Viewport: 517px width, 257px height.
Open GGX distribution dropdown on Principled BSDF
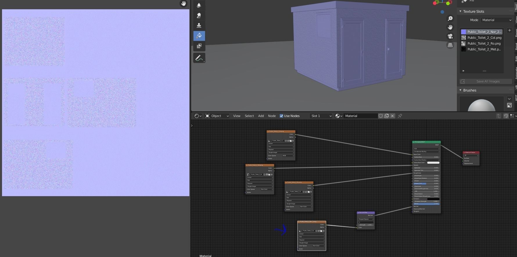coord(426,149)
